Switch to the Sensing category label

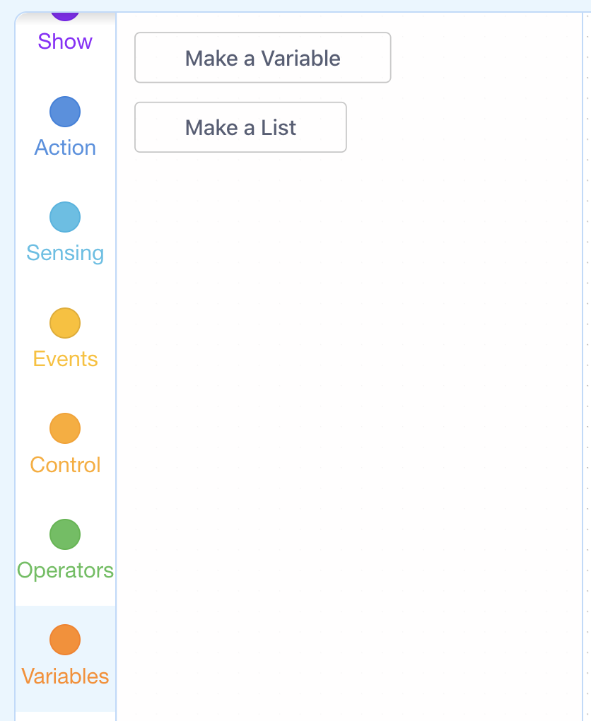click(65, 253)
